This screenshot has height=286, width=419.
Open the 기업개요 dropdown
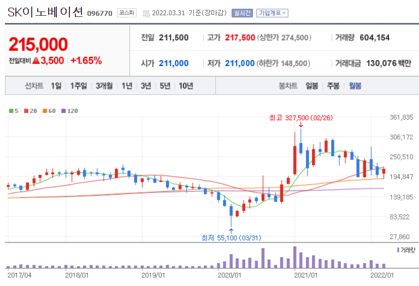272,13
